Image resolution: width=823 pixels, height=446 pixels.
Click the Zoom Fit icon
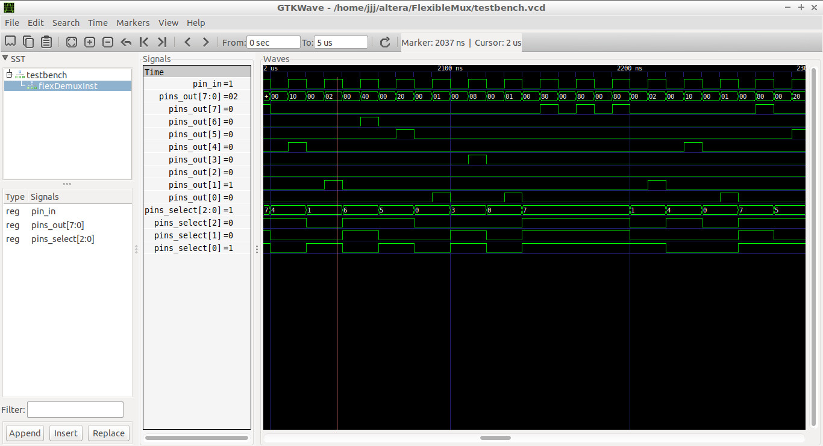(x=72, y=42)
